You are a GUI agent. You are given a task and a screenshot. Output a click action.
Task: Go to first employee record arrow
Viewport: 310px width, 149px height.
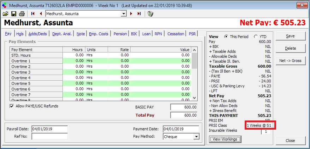click(33, 14)
